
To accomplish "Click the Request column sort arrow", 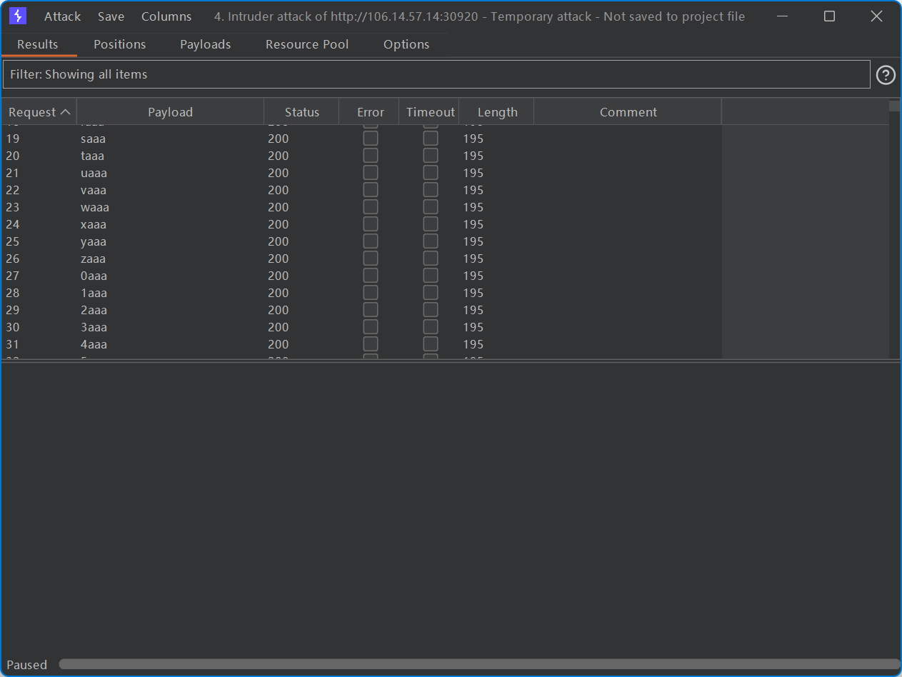I will click(65, 112).
